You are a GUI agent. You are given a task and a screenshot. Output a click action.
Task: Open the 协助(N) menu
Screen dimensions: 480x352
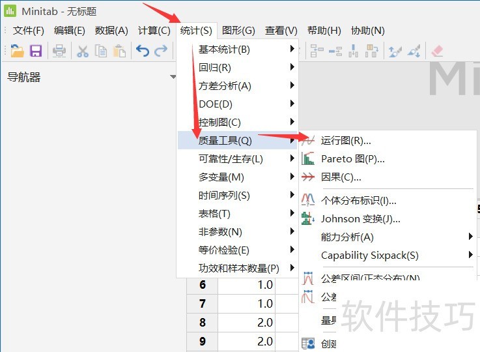click(x=368, y=31)
